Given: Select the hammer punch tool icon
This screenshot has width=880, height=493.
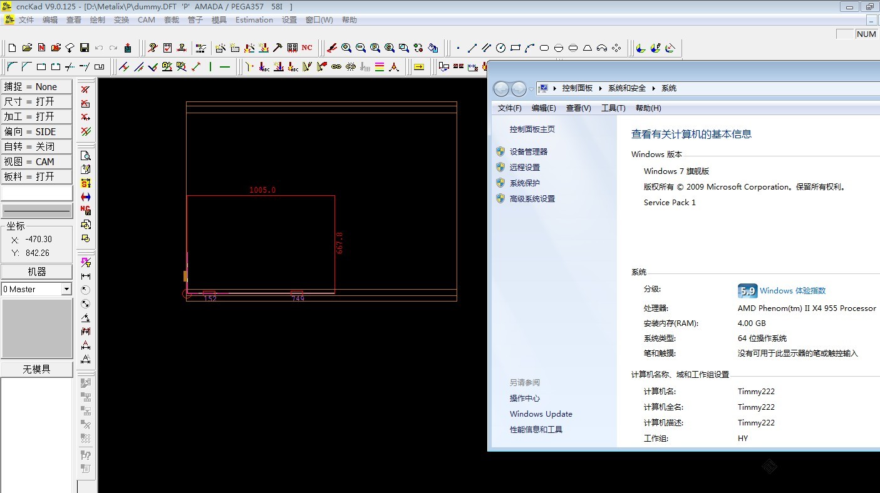Looking at the screenshot, I should click(278, 48).
